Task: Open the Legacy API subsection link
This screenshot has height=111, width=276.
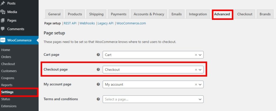Action: pyautogui.click(x=106, y=23)
